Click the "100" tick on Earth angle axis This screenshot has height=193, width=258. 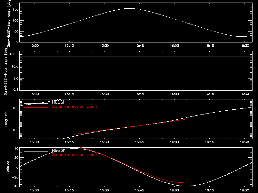click(x=15, y=20)
